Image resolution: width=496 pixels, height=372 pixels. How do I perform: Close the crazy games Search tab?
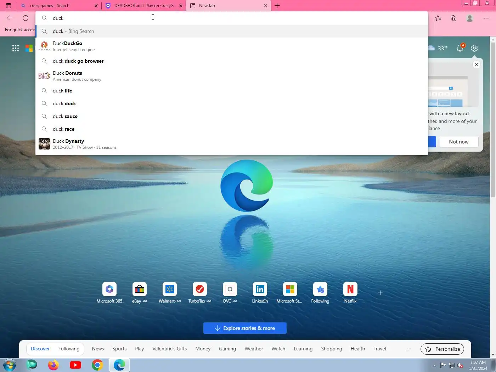click(x=96, y=6)
